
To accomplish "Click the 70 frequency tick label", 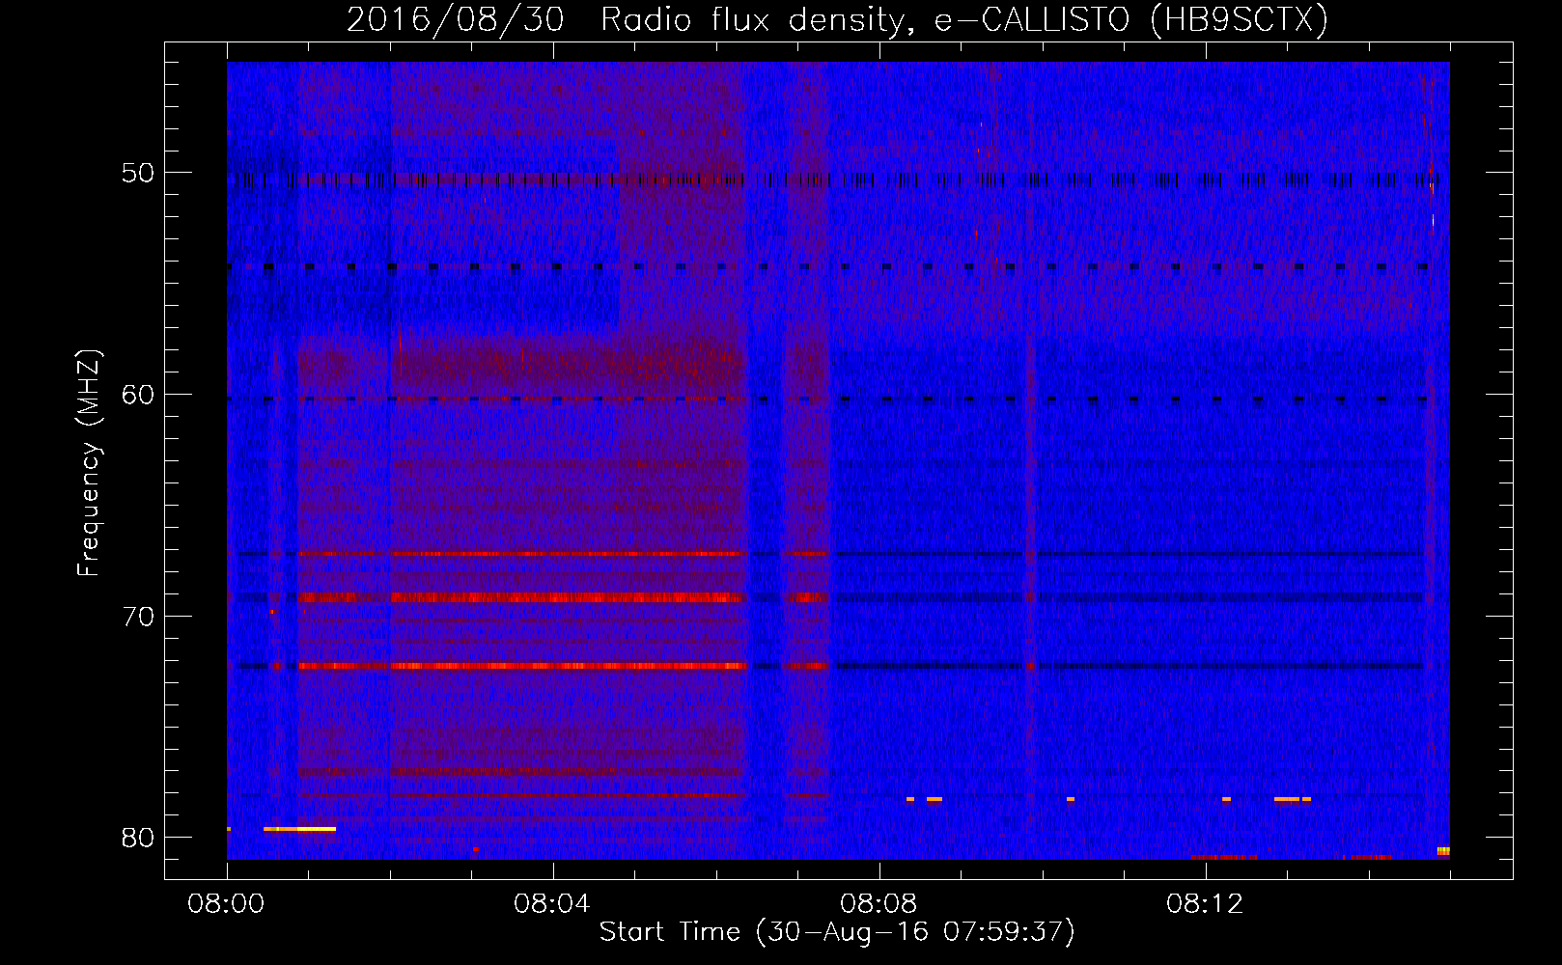I will tap(138, 616).
